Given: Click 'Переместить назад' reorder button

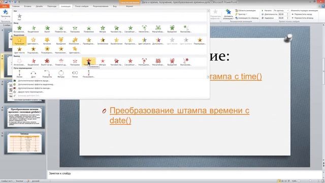Looking at the screenshot, I should (302, 14).
